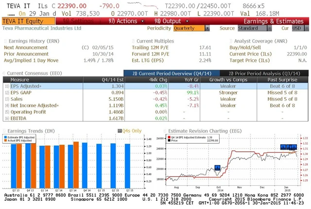
Task: Click the October event marker on the chart
Action: [217, 167]
